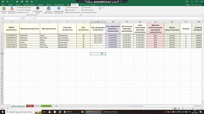This screenshot has width=204, height=114.
Task: Open the undo history dropdown arrow
Action: tap(9, 2)
